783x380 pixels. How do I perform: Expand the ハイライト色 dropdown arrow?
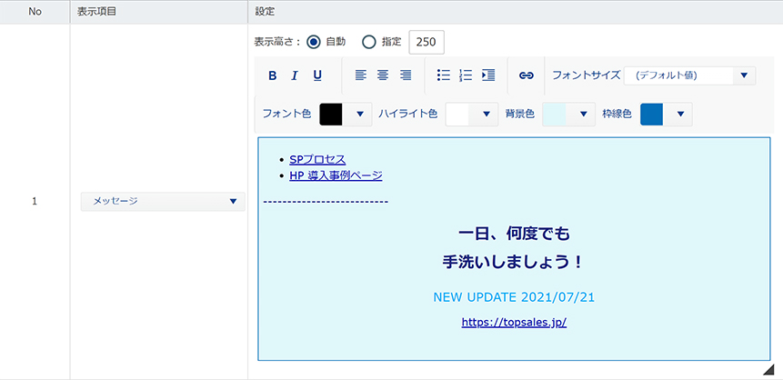(486, 114)
